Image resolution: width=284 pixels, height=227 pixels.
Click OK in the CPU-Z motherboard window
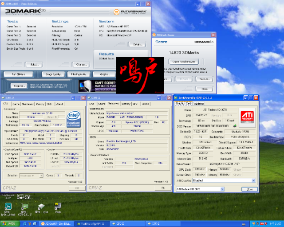(163, 188)
